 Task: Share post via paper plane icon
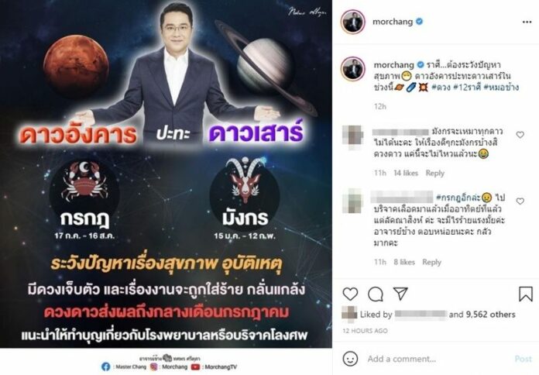click(x=400, y=294)
